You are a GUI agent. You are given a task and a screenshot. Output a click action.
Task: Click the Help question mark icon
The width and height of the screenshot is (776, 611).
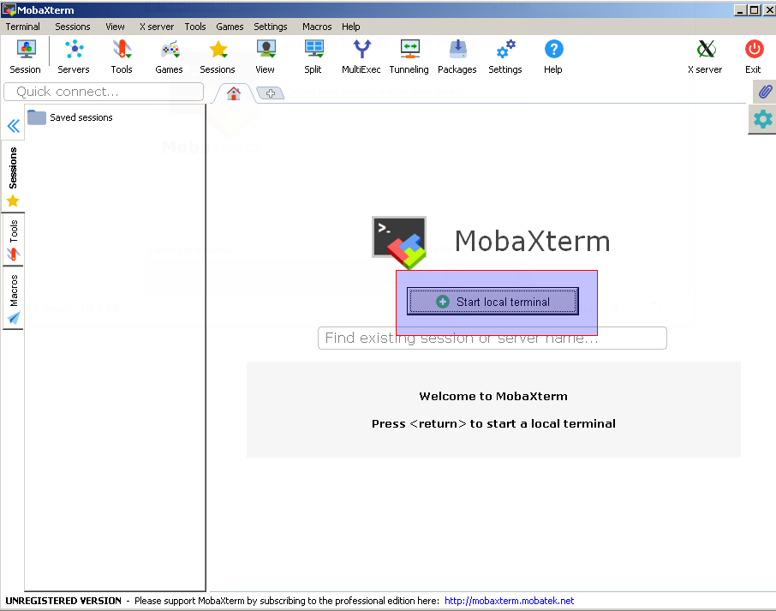553,57
